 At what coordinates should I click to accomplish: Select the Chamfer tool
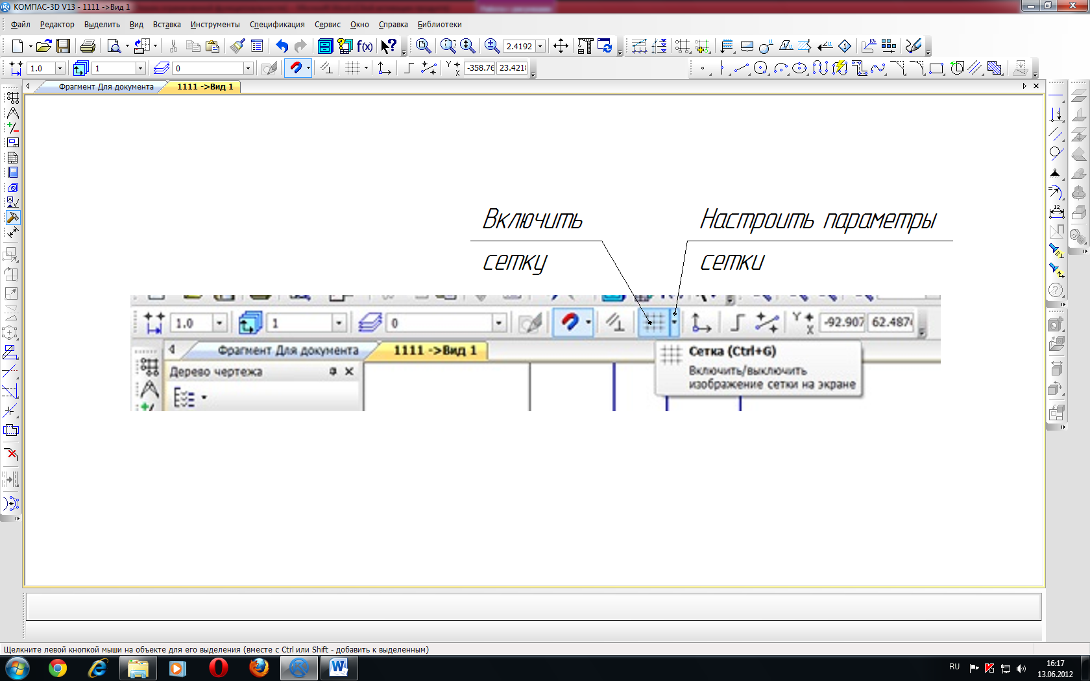pos(897,67)
